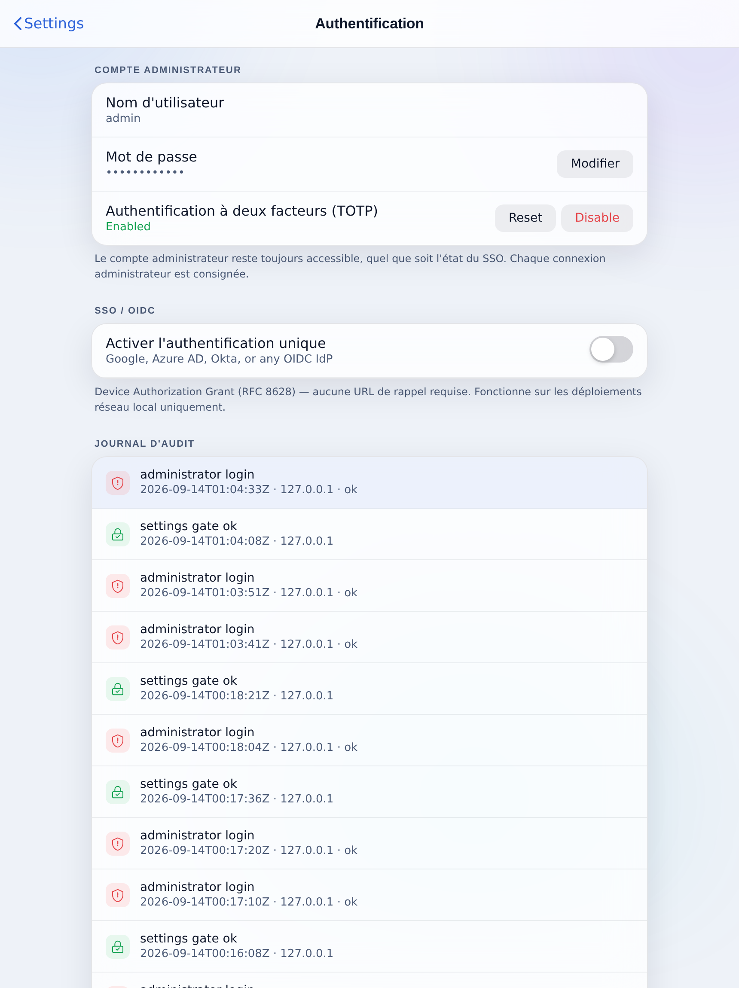Select the Nom d'utilisateur admin row
This screenshot has height=988, width=739.
click(369, 110)
